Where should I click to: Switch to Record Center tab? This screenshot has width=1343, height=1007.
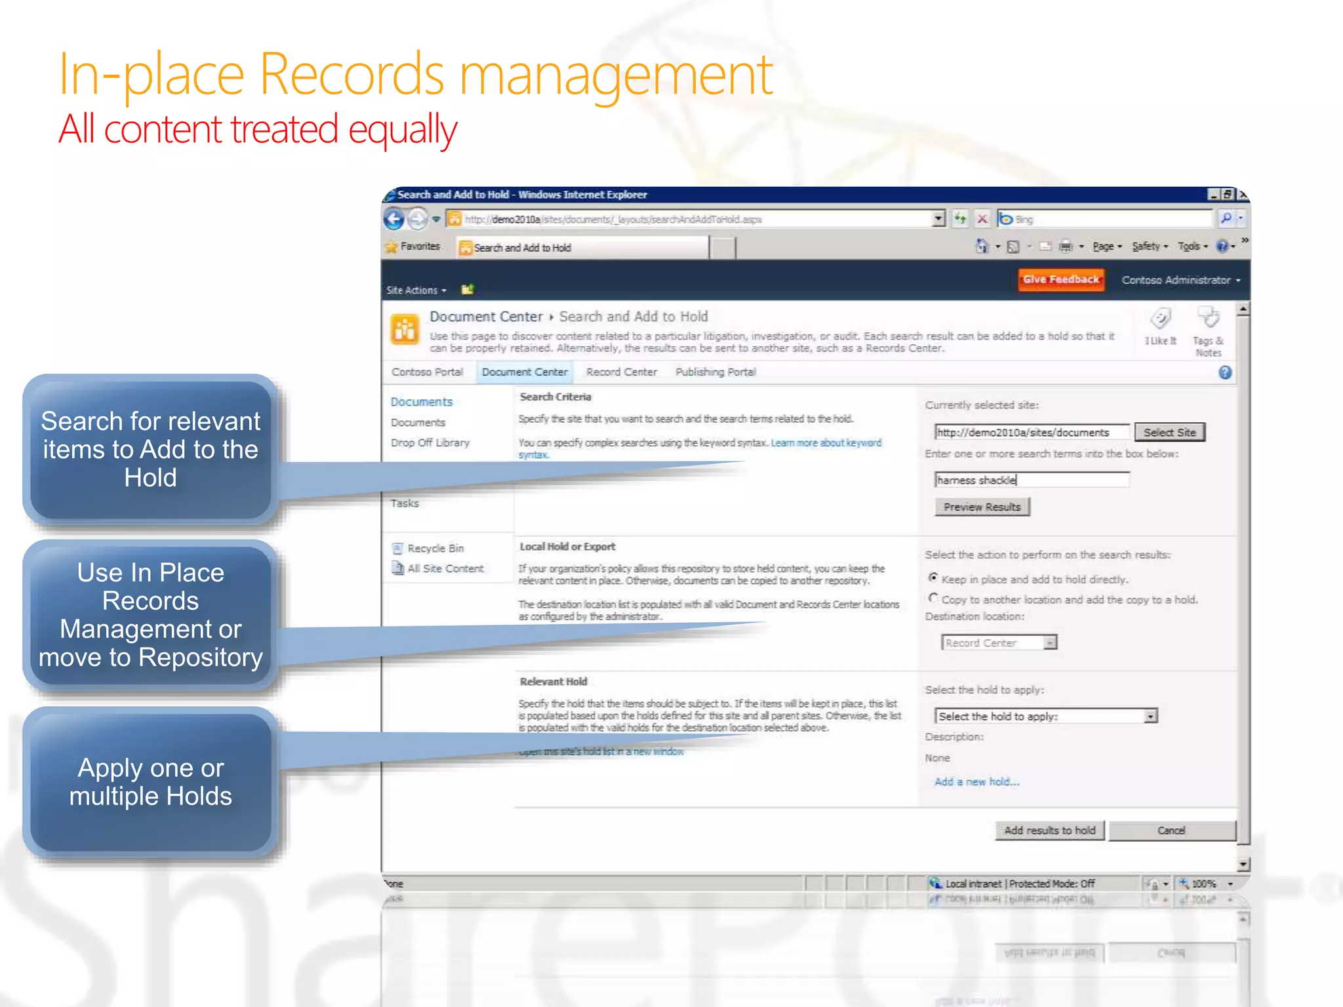621,372
